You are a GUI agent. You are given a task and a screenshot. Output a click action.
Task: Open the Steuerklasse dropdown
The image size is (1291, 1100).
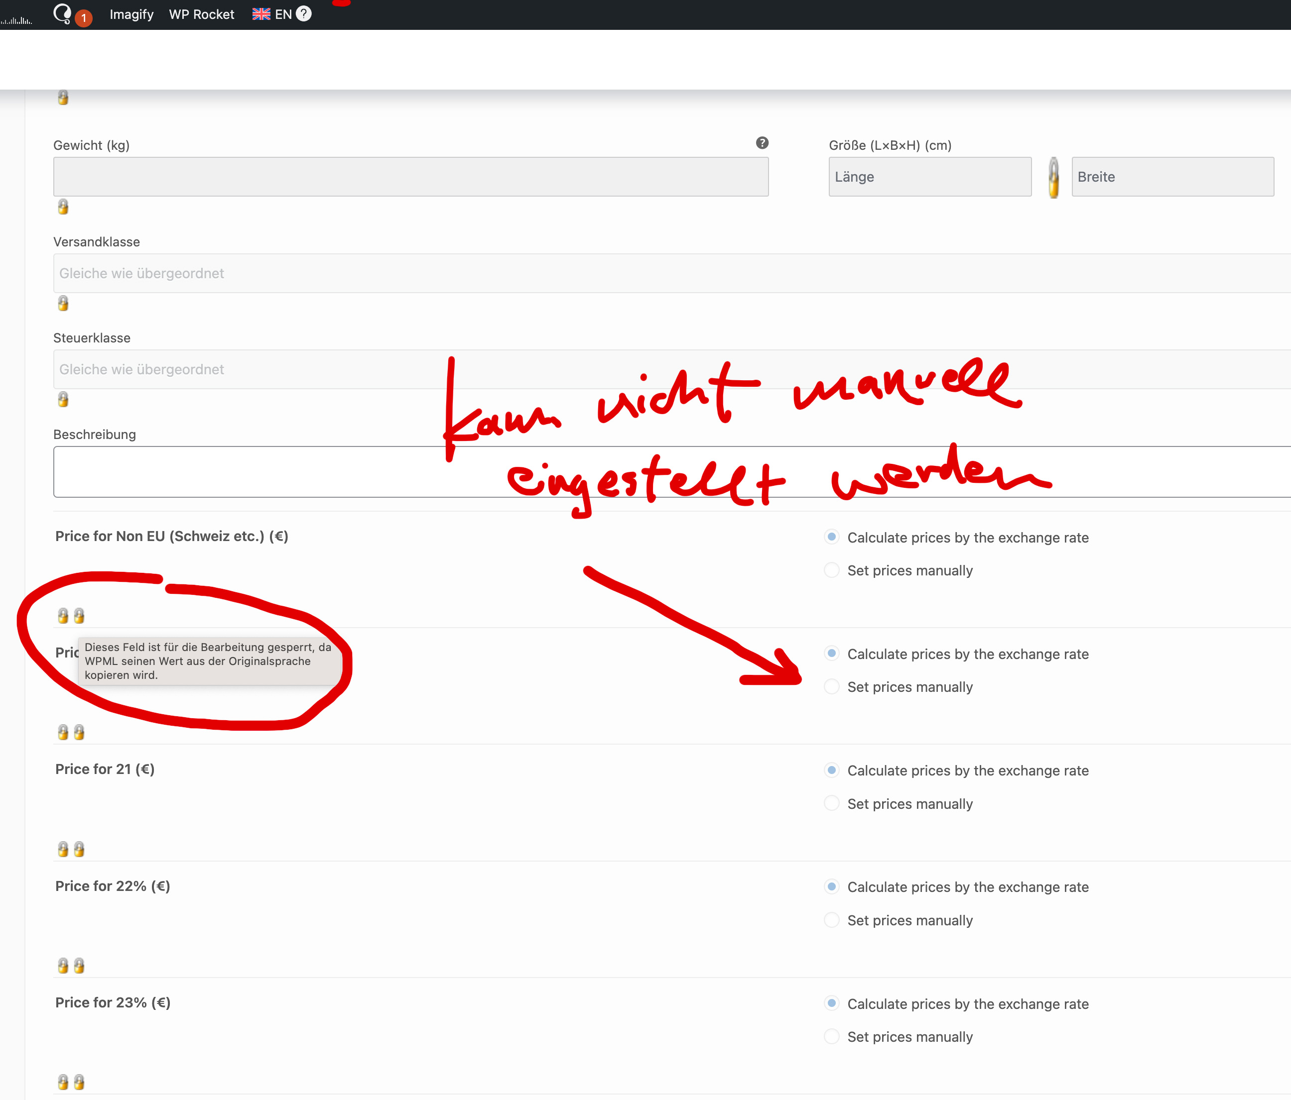pyautogui.click(x=249, y=369)
